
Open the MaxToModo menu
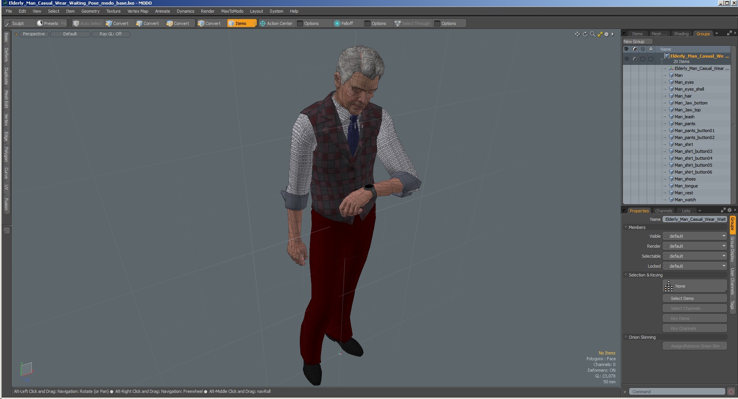tap(232, 11)
